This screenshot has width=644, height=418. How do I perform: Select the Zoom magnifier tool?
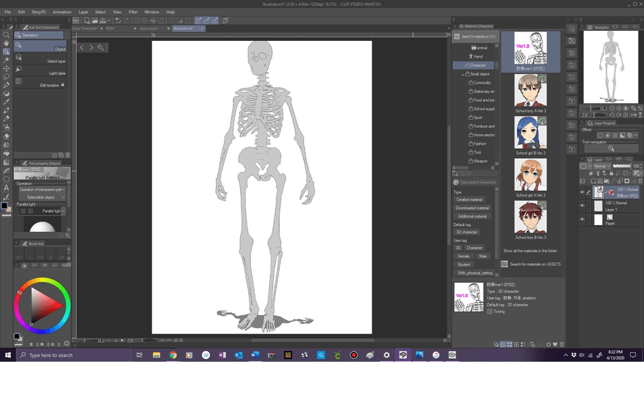[x=7, y=35]
